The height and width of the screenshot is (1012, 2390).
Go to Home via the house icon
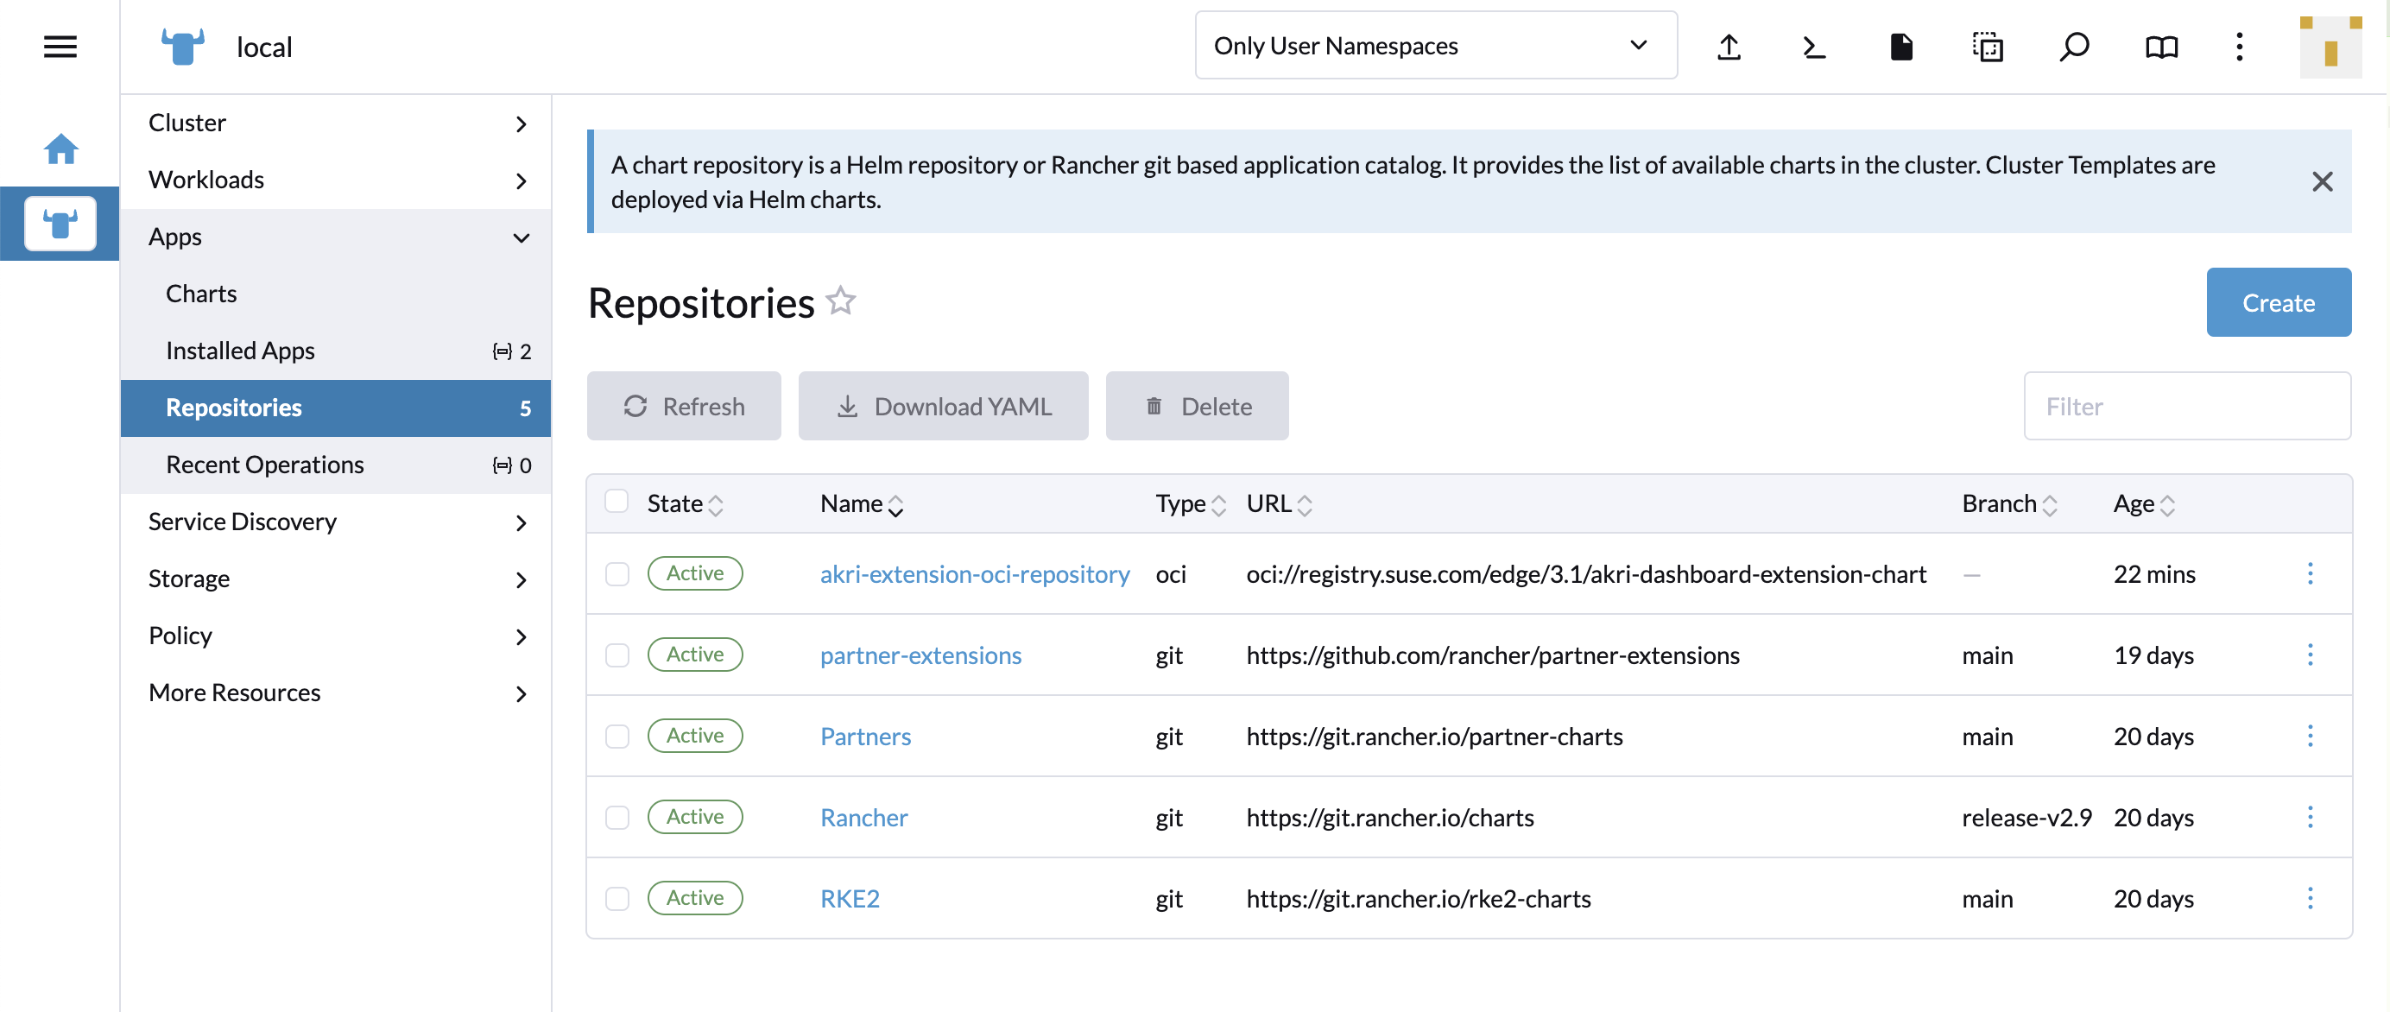point(60,149)
